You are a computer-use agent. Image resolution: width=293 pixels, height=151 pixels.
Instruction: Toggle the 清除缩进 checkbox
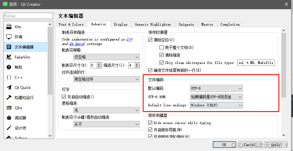(x=161, y=55)
